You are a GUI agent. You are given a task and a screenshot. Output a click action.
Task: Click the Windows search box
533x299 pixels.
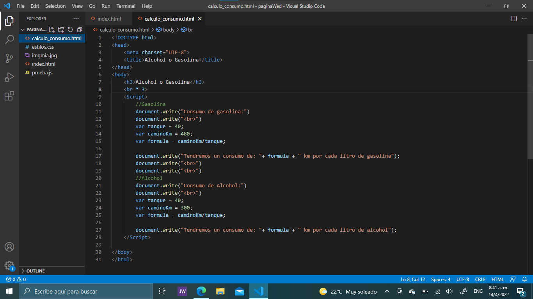(x=86, y=291)
